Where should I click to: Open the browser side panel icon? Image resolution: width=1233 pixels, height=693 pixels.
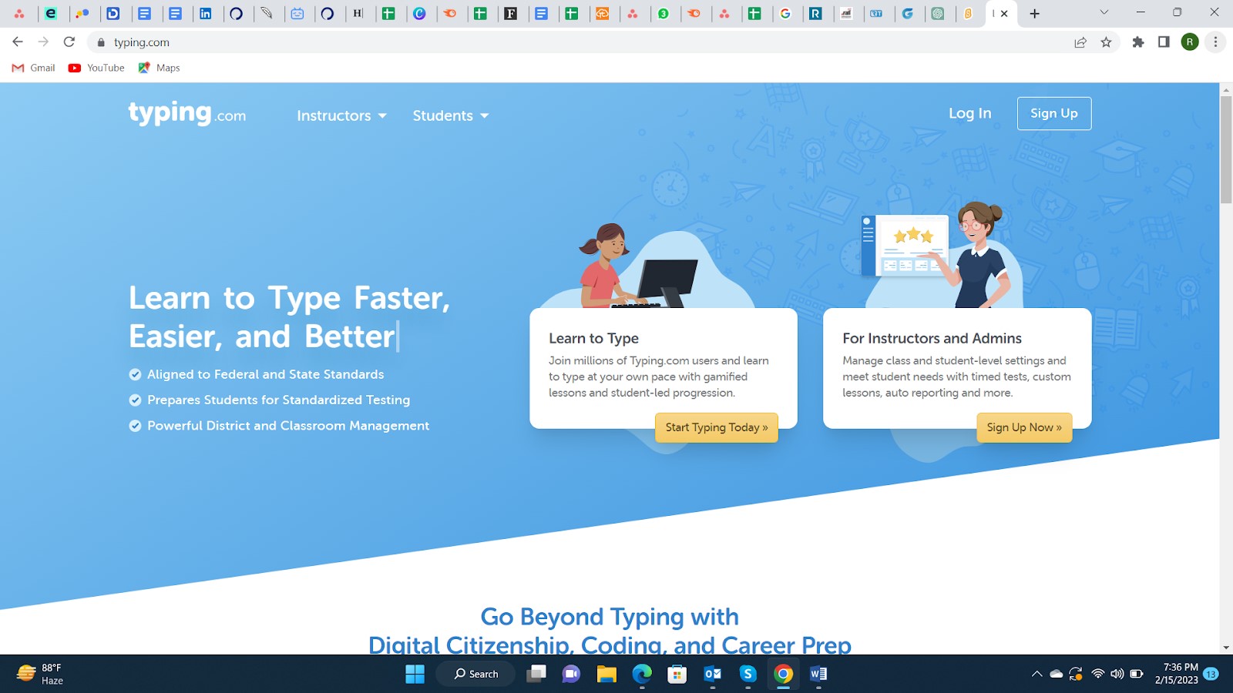point(1164,42)
